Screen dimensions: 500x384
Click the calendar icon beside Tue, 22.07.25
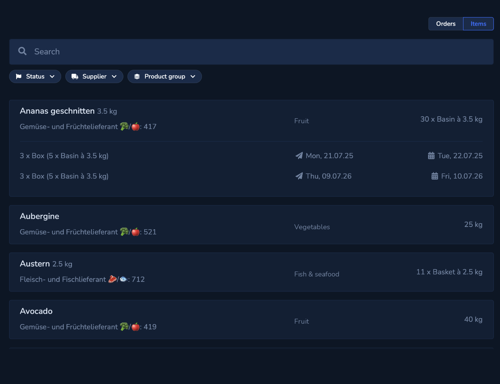[431, 156]
